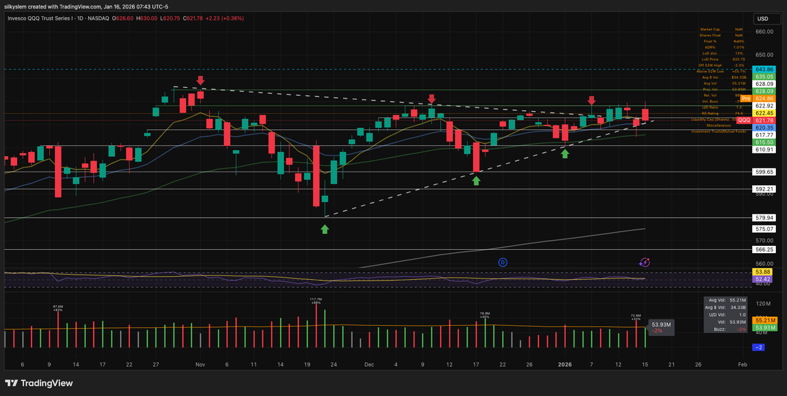The height and width of the screenshot is (396, 787).
Task: Click the 72.6M volume bar label
Action: pyautogui.click(x=636, y=317)
